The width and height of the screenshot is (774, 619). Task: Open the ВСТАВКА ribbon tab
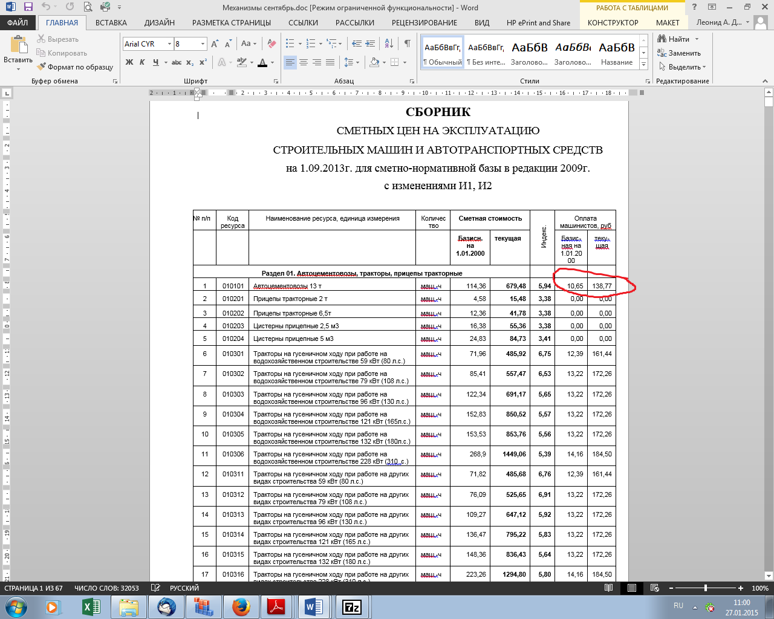tap(111, 23)
